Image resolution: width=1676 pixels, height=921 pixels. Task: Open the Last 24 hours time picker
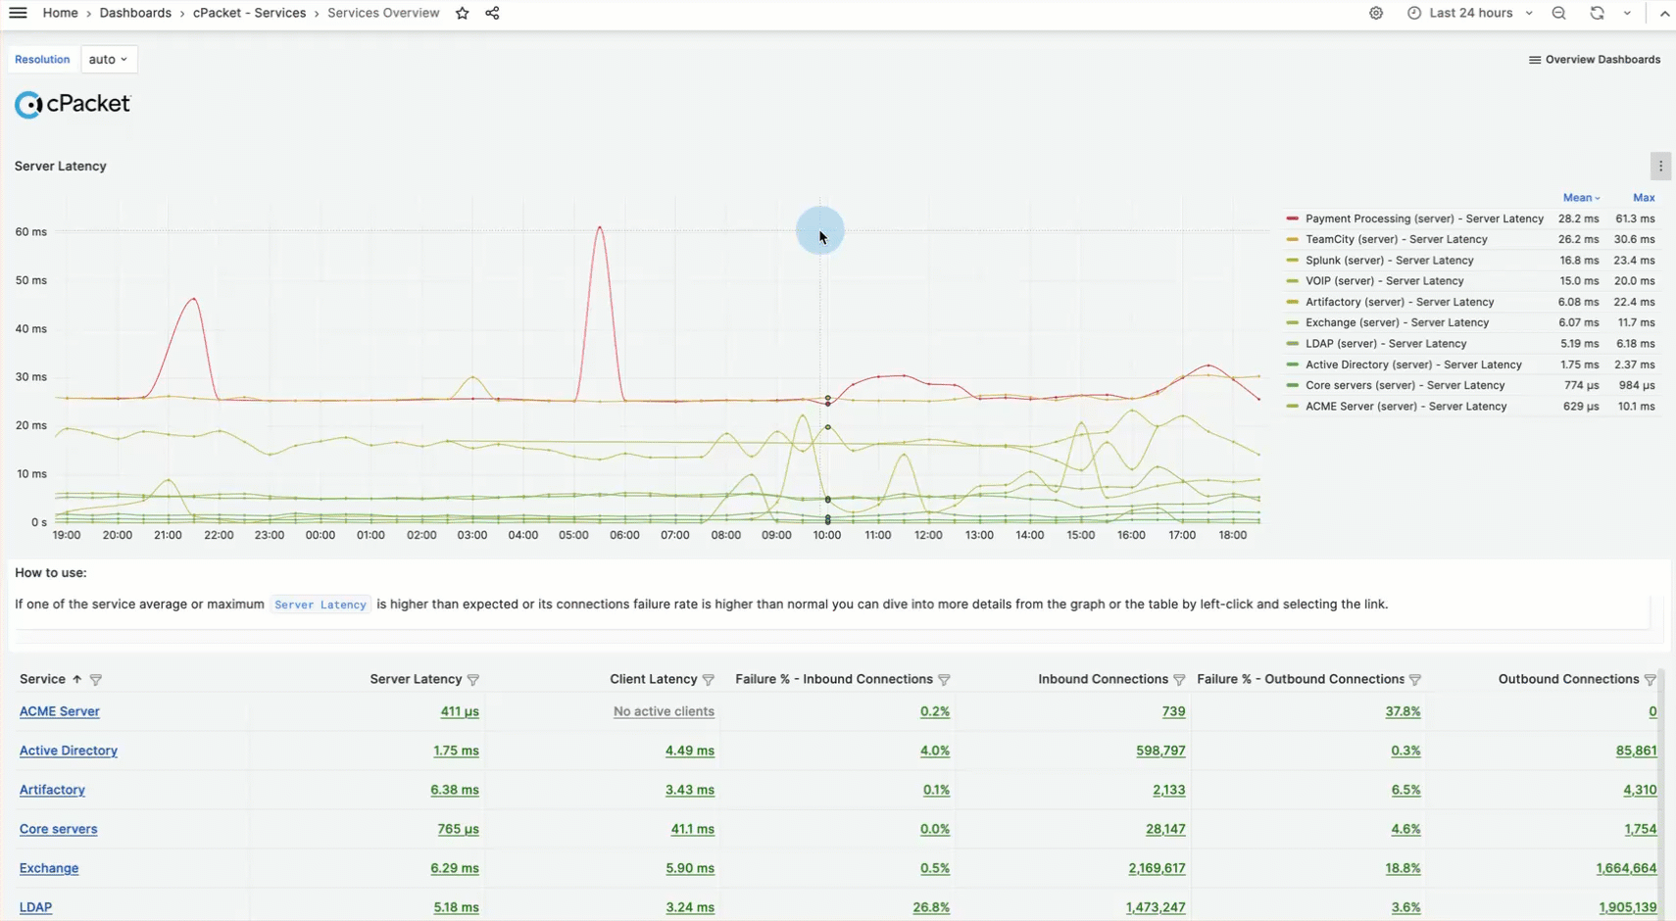1469,13
